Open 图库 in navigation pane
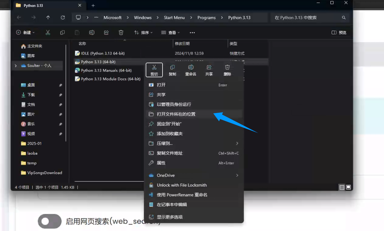This screenshot has width=384, height=231. [x=31, y=56]
